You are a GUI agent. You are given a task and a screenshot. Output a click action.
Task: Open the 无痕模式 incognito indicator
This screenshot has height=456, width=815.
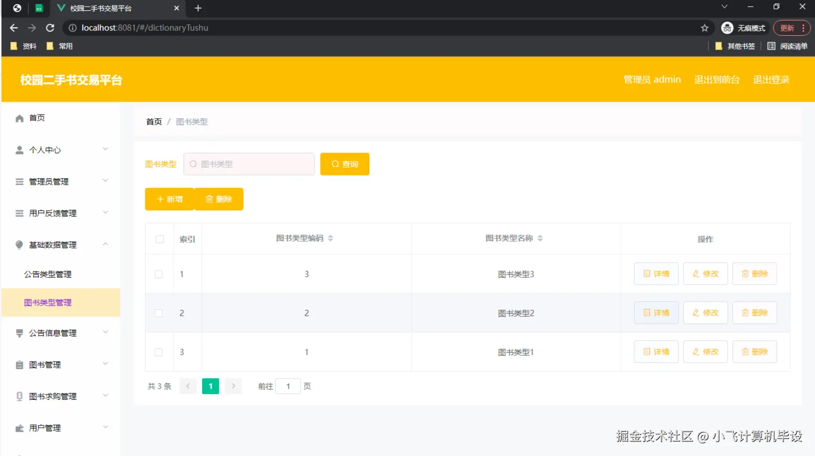pyautogui.click(x=744, y=28)
